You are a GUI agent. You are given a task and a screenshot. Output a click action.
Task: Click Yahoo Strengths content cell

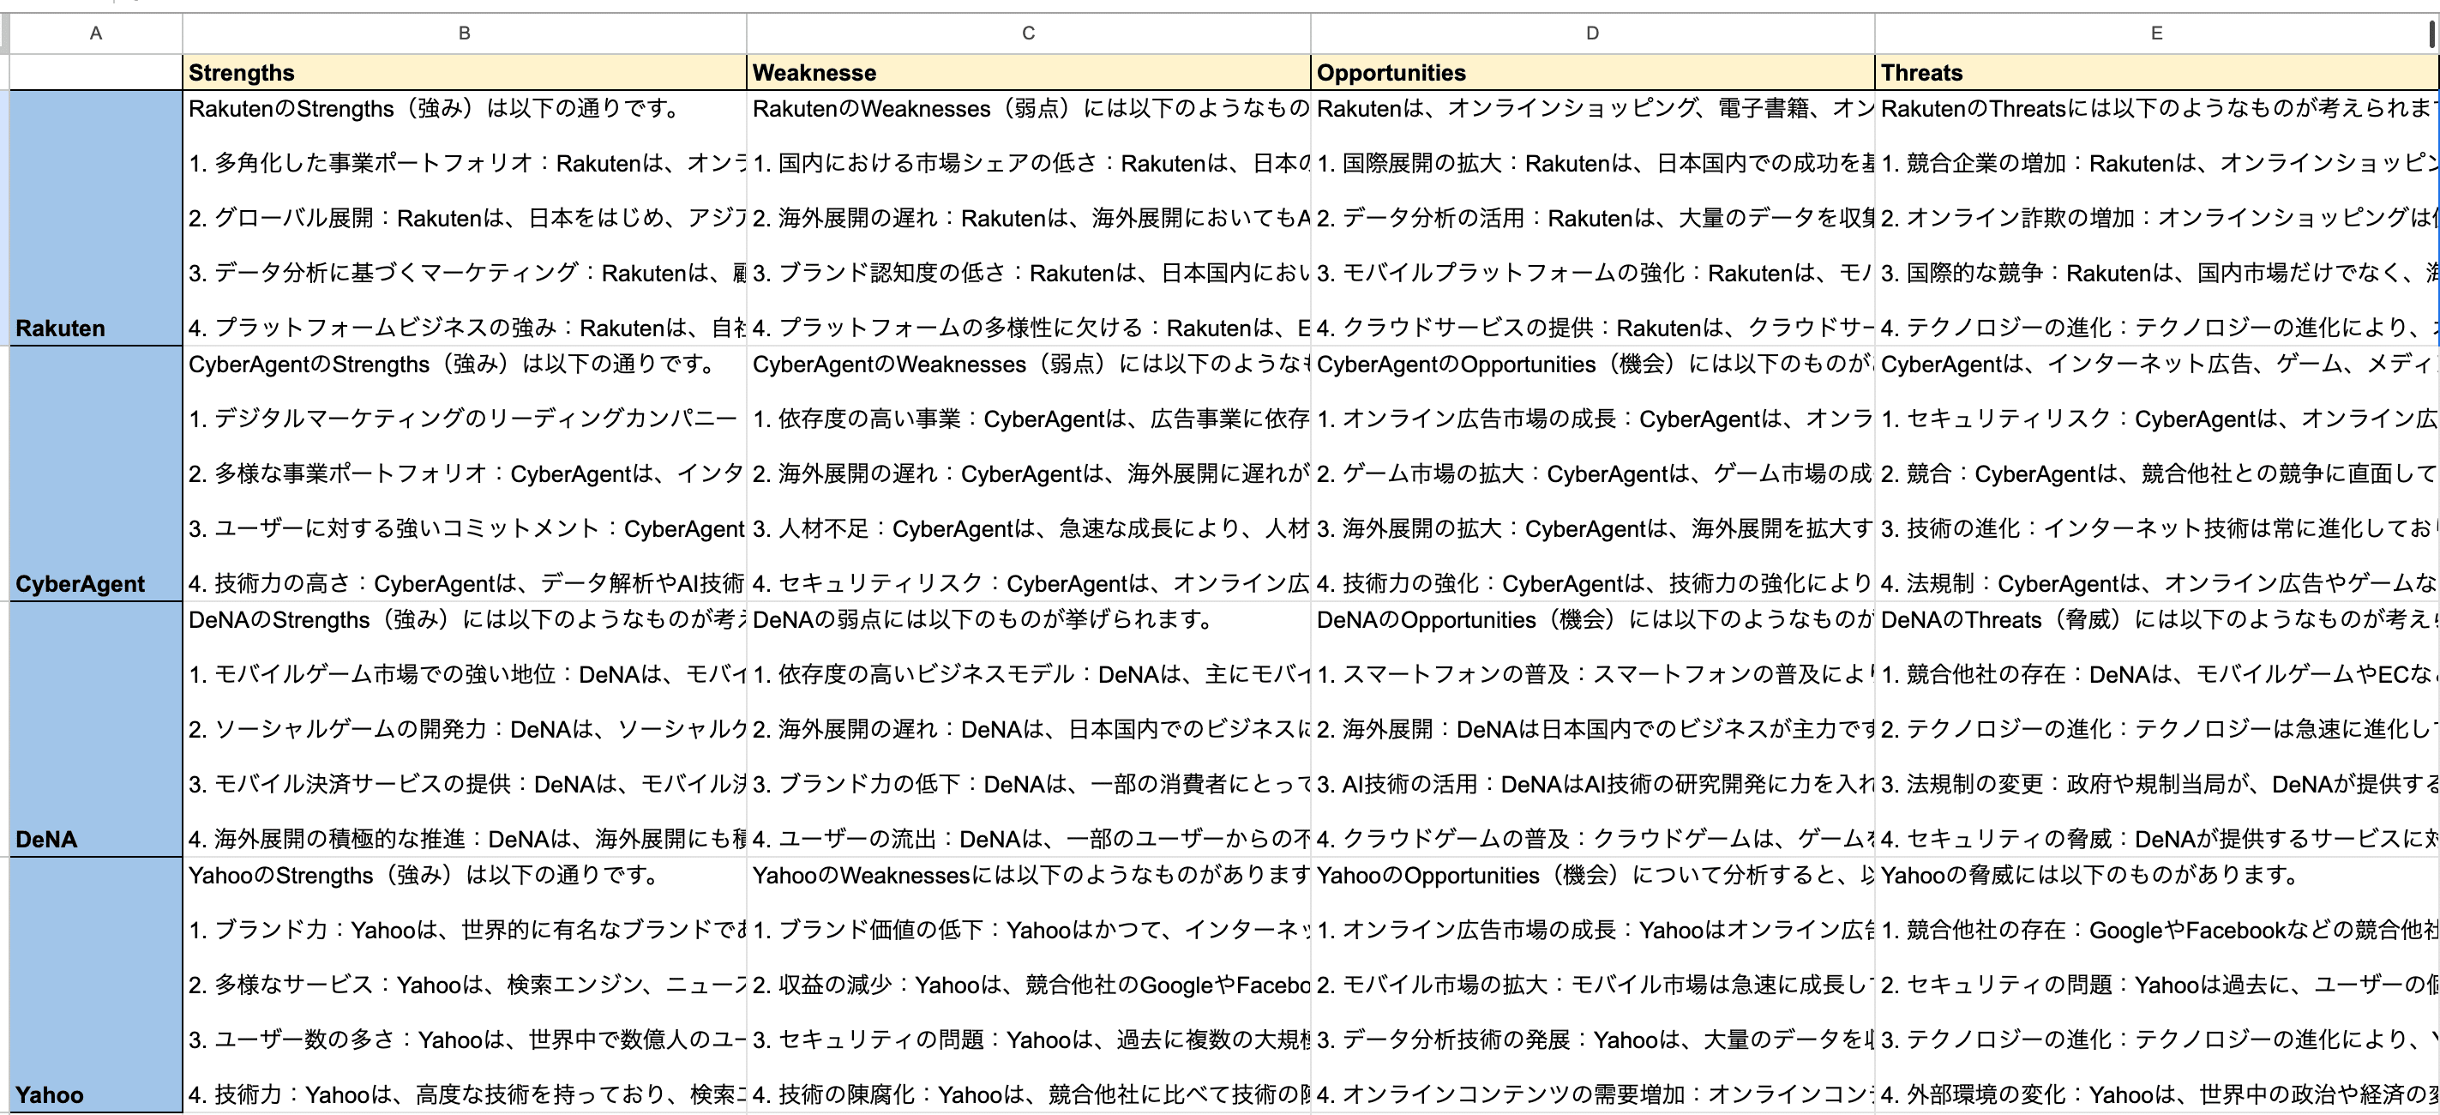(x=464, y=985)
